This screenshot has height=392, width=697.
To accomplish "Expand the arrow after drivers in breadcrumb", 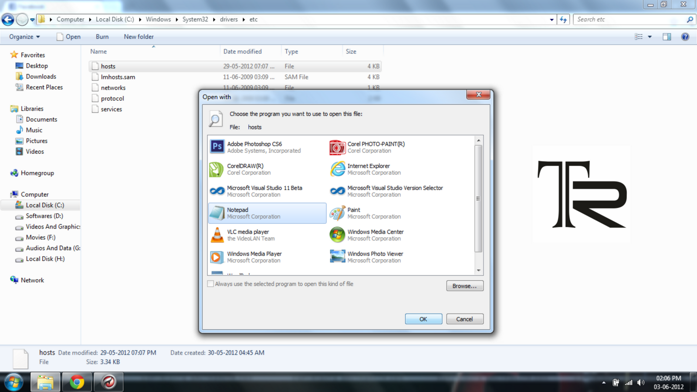I will (244, 20).
